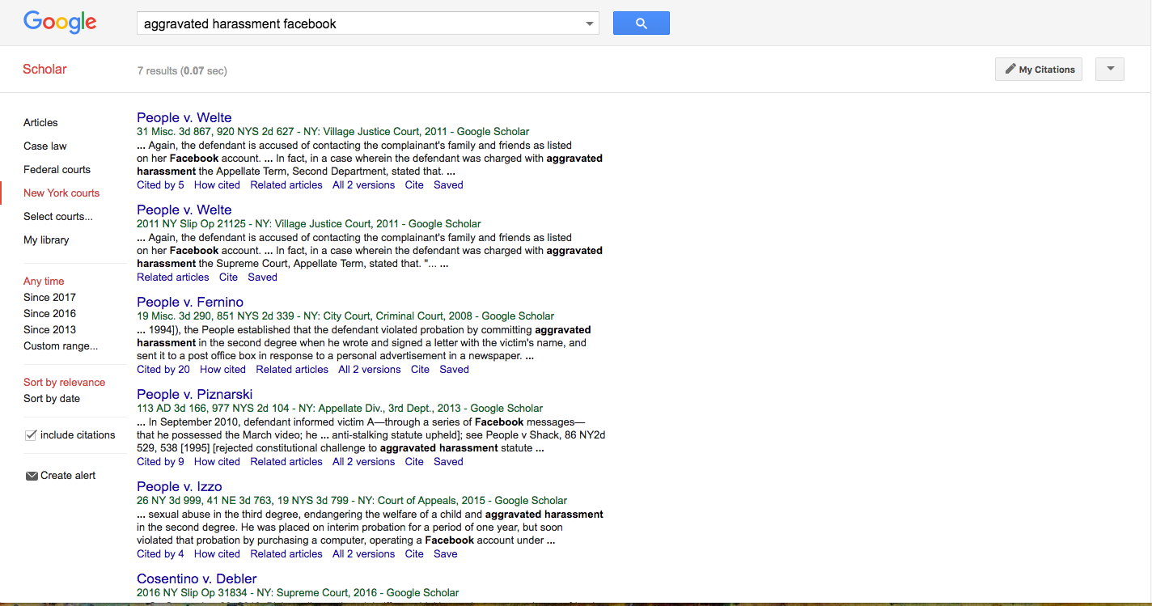Viewport: 1152px width, 606px height.
Task: Click the Create alert envelope icon
Action: pyautogui.click(x=31, y=475)
